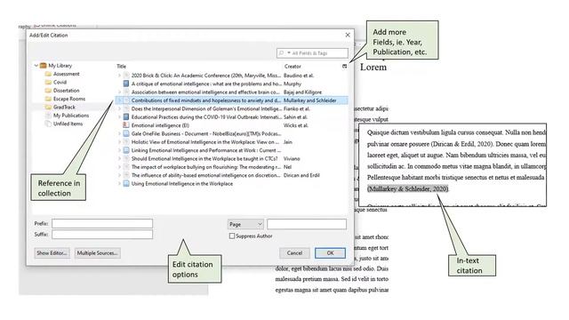
Task: Select Using Emotional Intelligence in the Workplace title
Action: (181, 184)
